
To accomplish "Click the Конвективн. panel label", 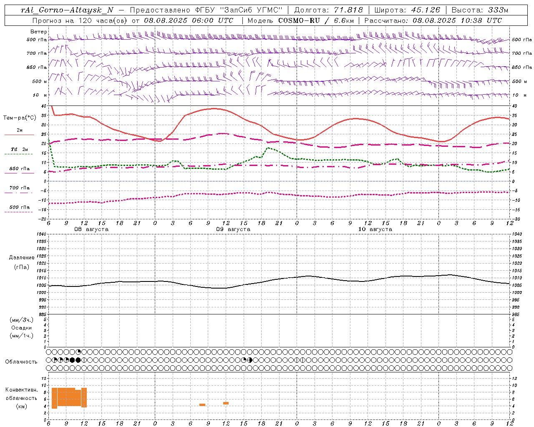I will click(22, 390).
